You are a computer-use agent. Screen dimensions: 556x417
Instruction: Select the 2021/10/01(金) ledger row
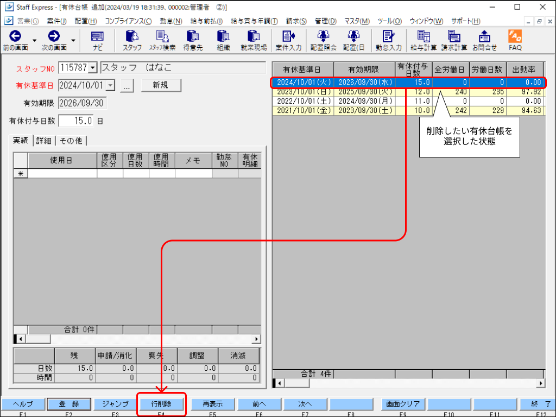pyautogui.click(x=408, y=110)
